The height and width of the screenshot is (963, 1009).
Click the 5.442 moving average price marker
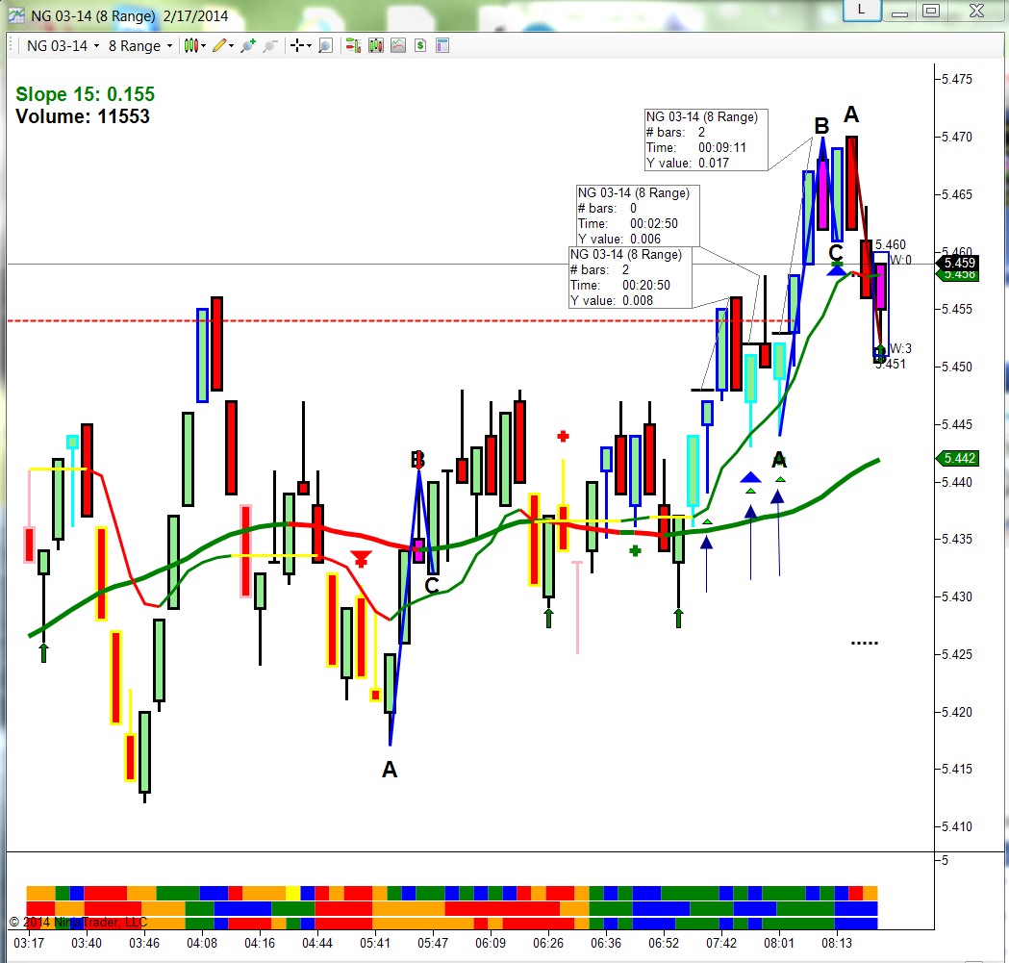(x=959, y=458)
